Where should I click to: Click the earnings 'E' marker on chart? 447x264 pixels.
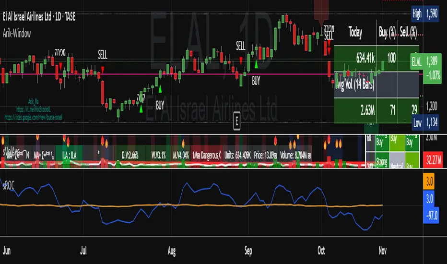click(x=236, y=121)
